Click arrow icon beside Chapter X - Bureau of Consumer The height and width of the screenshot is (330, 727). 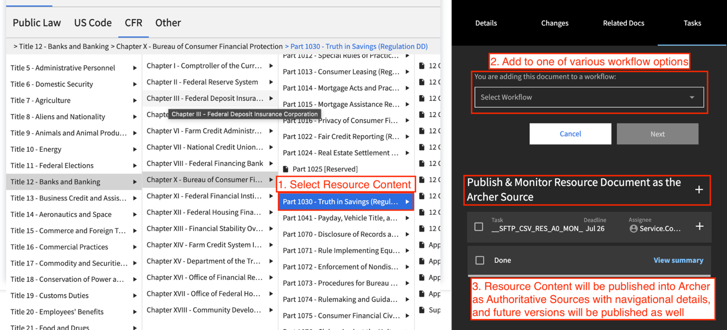coord(271,180)
